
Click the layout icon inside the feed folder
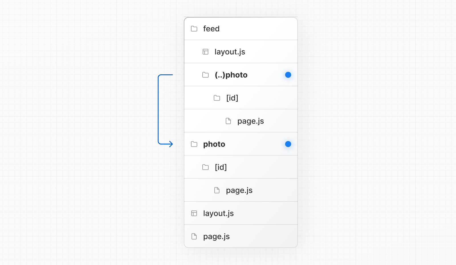click(x=205, y=52)
